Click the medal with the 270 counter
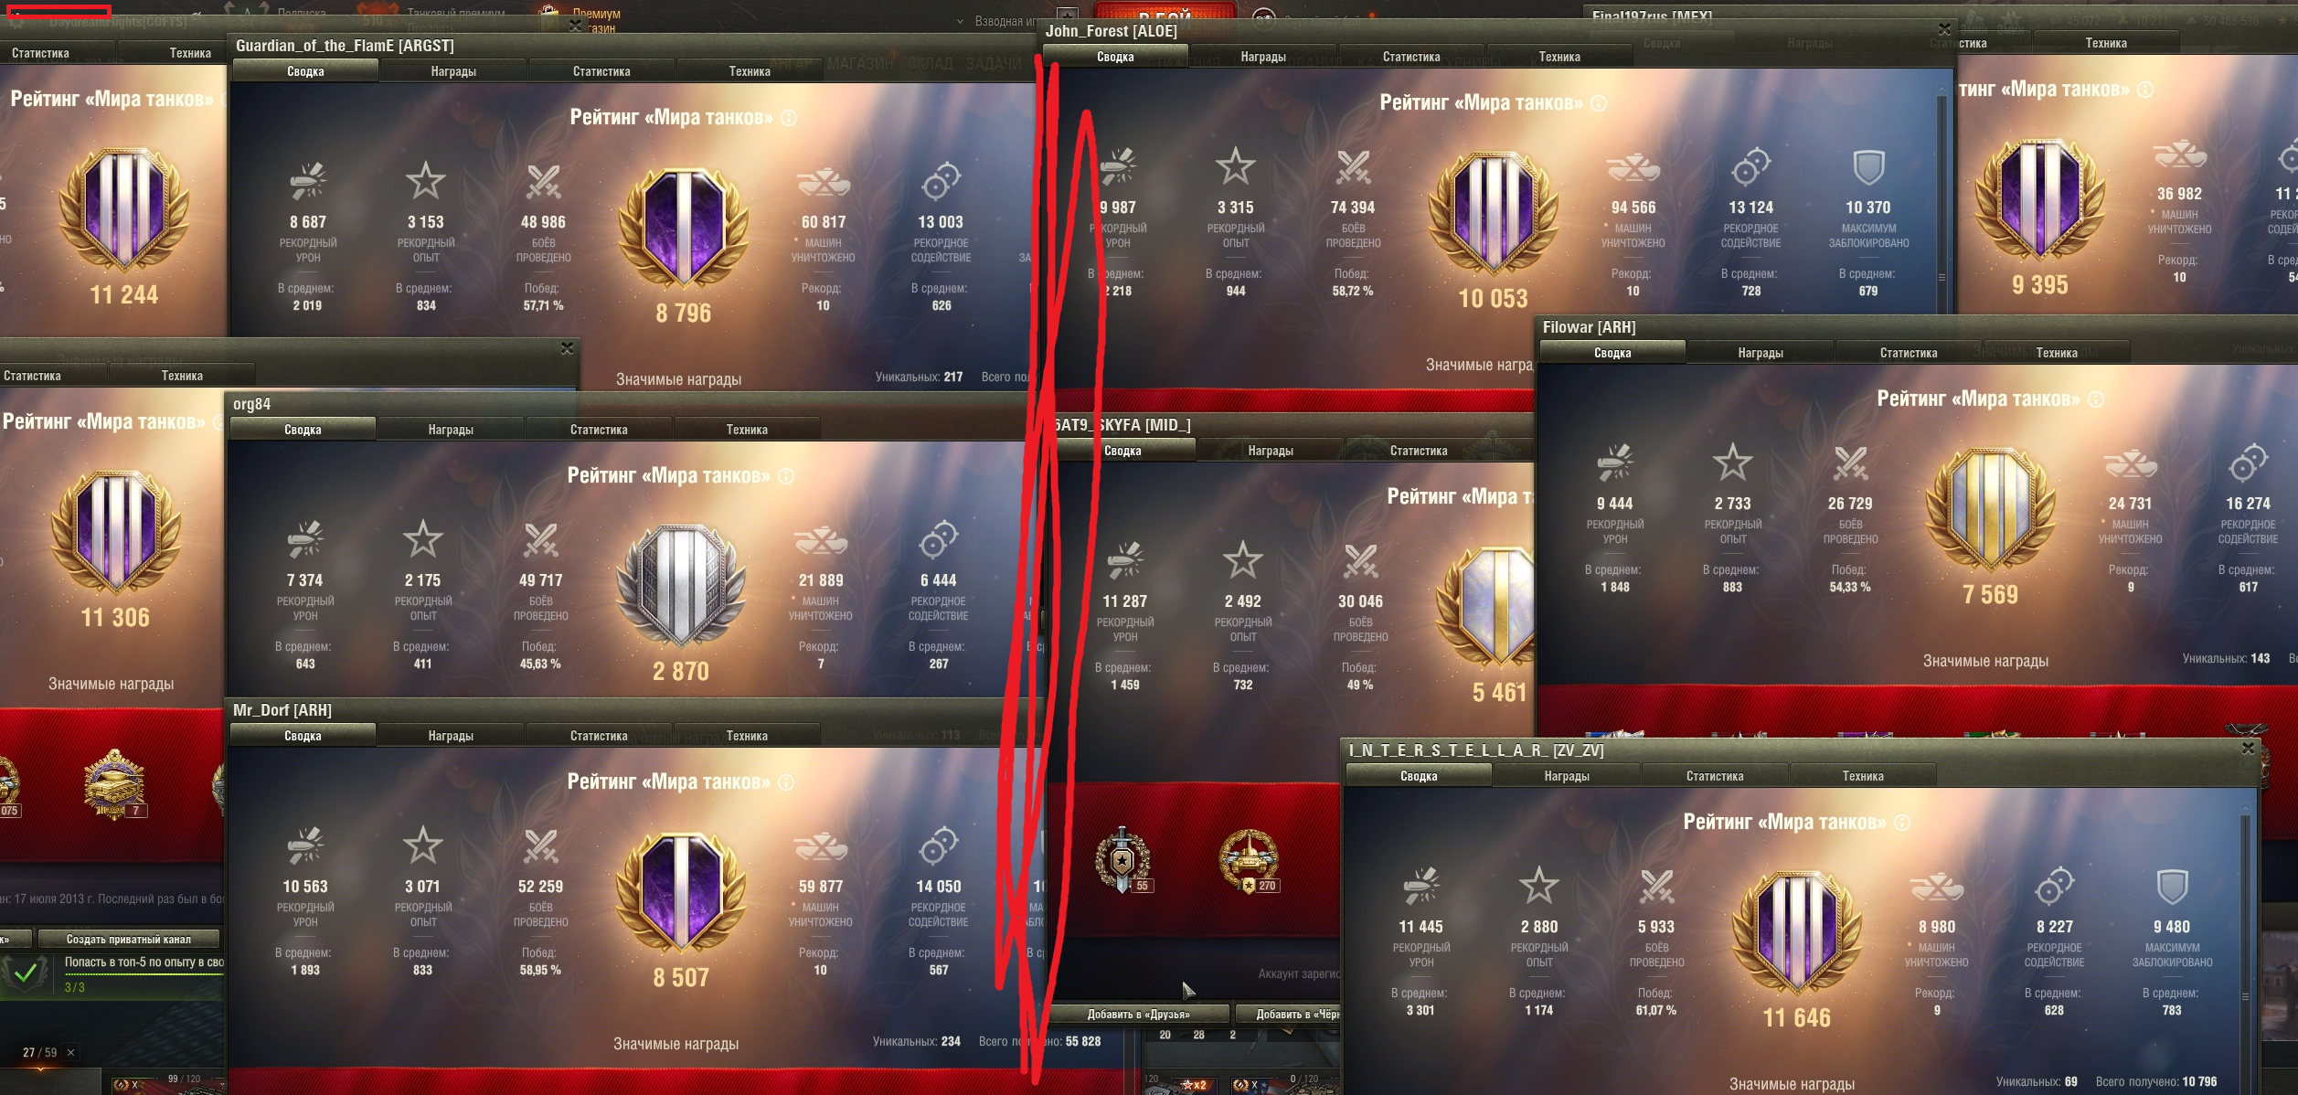Image resolution: width=2298 pixels, height=1095 pixels. [1249, 860]
